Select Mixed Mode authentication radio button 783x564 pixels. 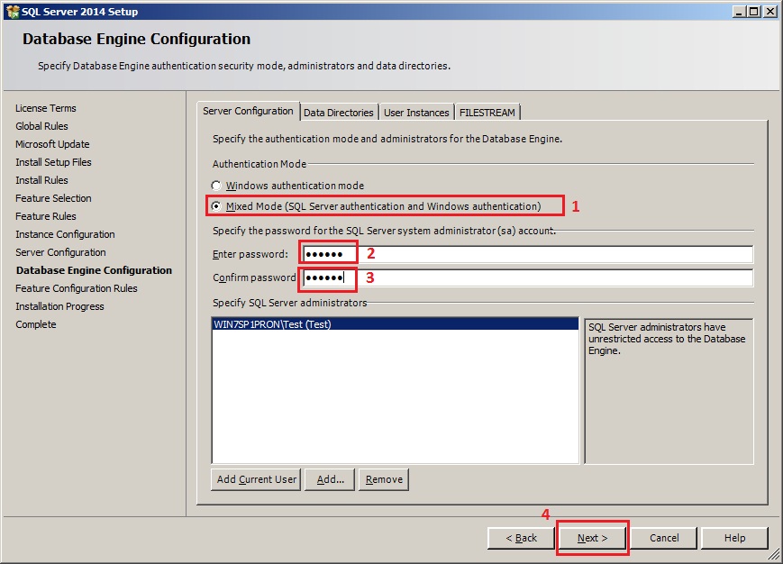[215, 206]
